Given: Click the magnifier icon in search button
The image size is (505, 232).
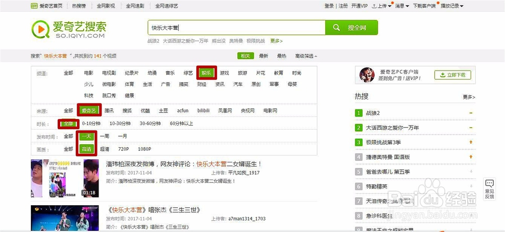Looking at the screenshot, I should point(336,28).
